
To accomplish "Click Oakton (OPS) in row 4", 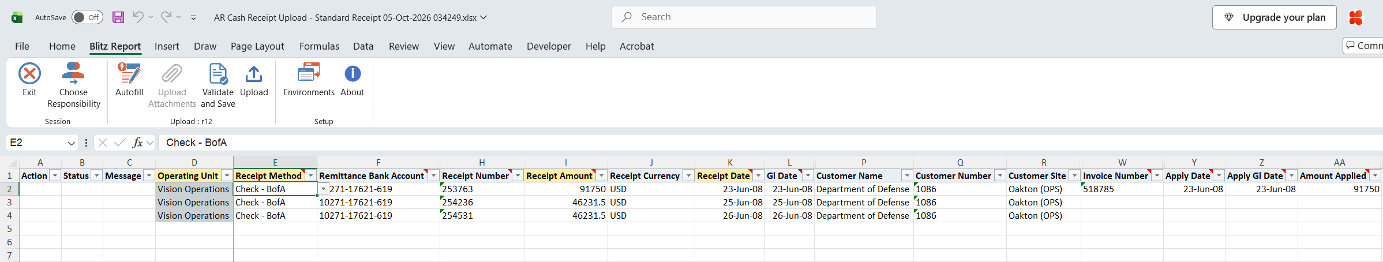I will tap(1044, 216).
